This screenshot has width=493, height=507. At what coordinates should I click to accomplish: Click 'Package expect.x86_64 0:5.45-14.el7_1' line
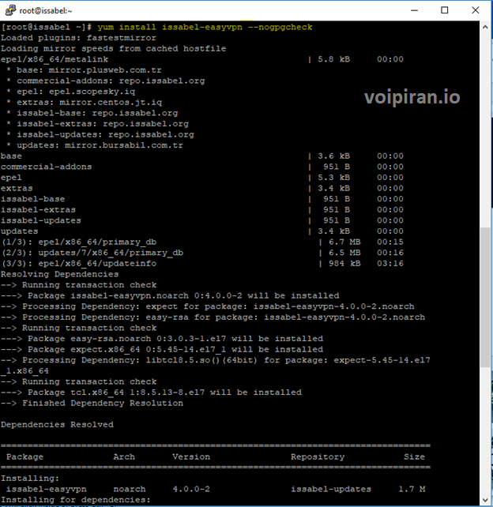pyautogui.click(x=162, y=349)
